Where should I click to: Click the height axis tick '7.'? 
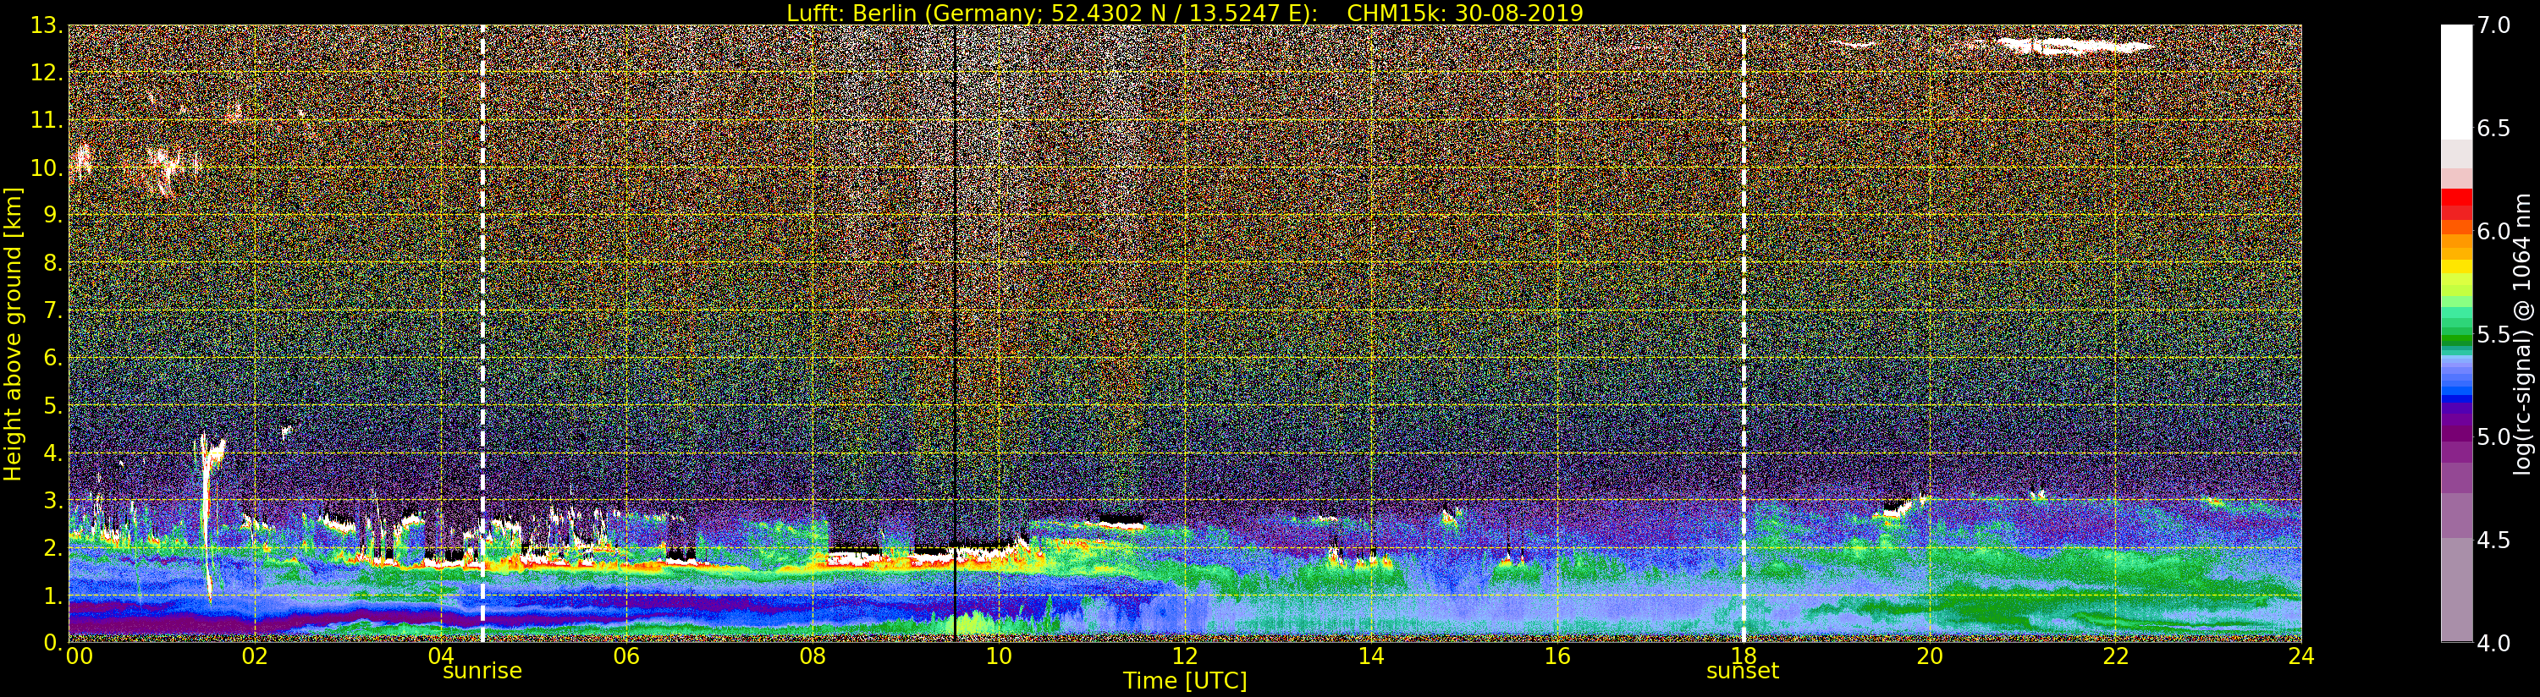click(53, 310)
